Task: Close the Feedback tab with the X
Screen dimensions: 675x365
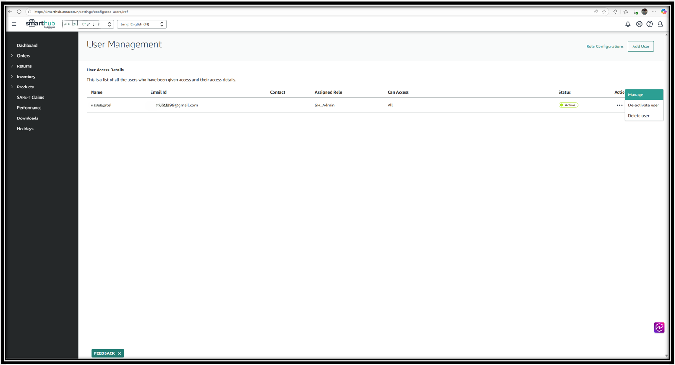Action: pos(119,353)
